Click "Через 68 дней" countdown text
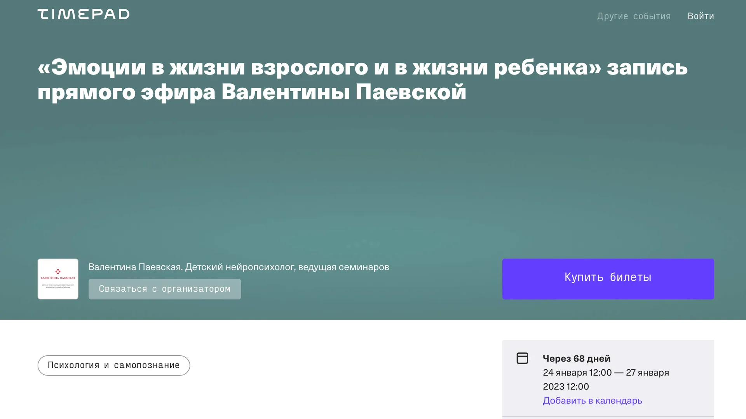 (x=576, y=358)
